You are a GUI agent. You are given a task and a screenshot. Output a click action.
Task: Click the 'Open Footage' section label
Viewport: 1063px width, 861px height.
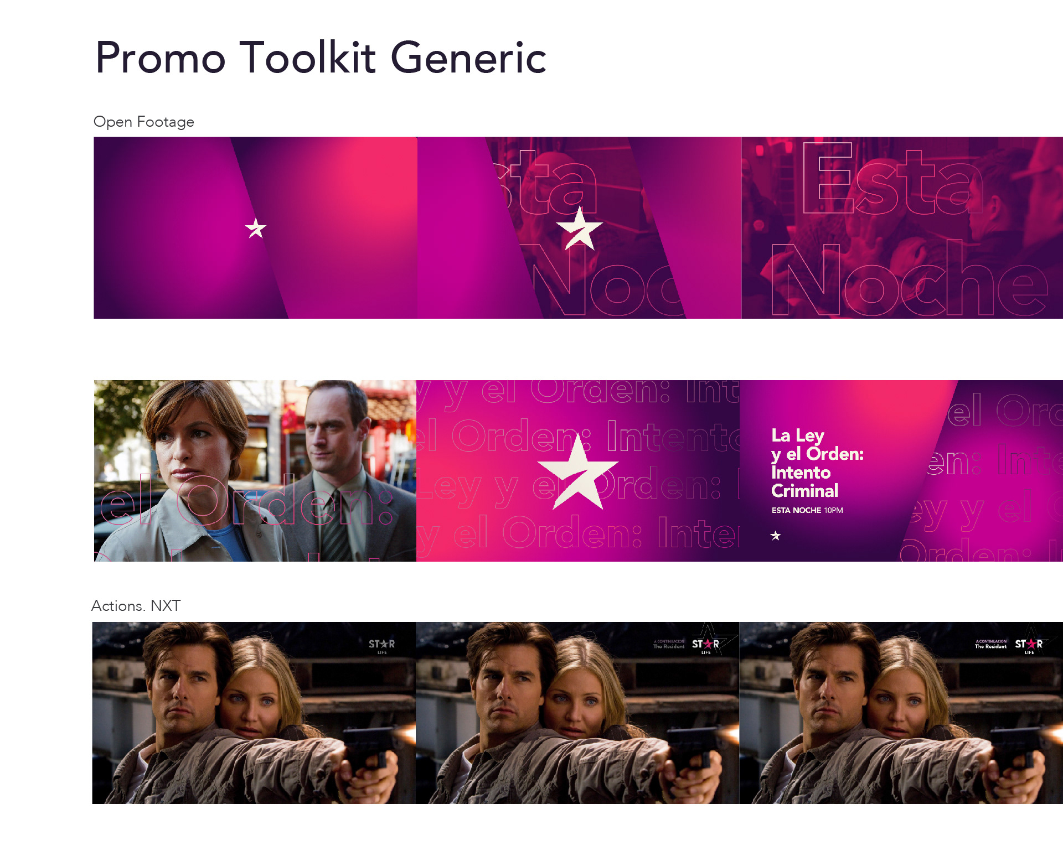(x=144, y=122)
